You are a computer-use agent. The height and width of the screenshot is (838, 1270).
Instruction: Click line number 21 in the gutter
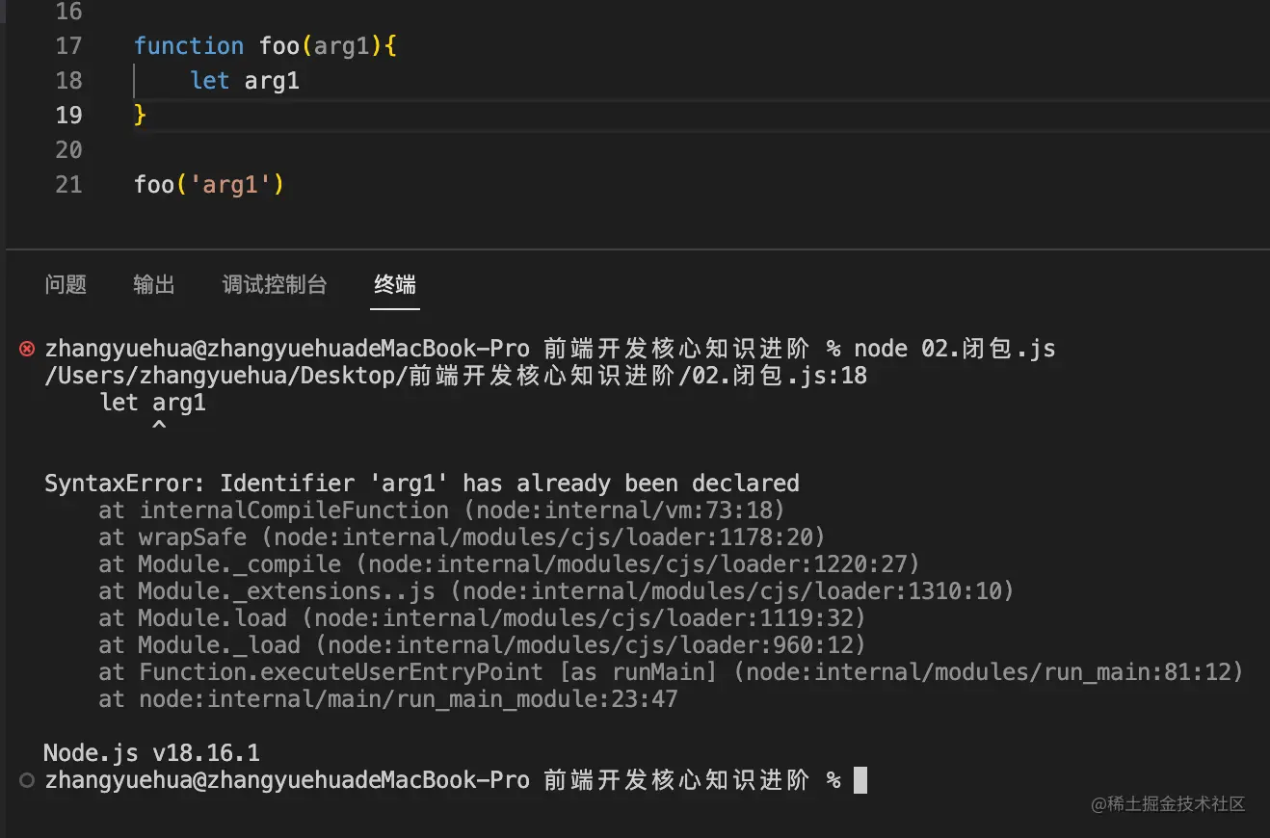(x=68, y=185)
